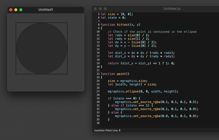Click the Untitled.js title text
This screenshot has width=219, height=140.
172,9
